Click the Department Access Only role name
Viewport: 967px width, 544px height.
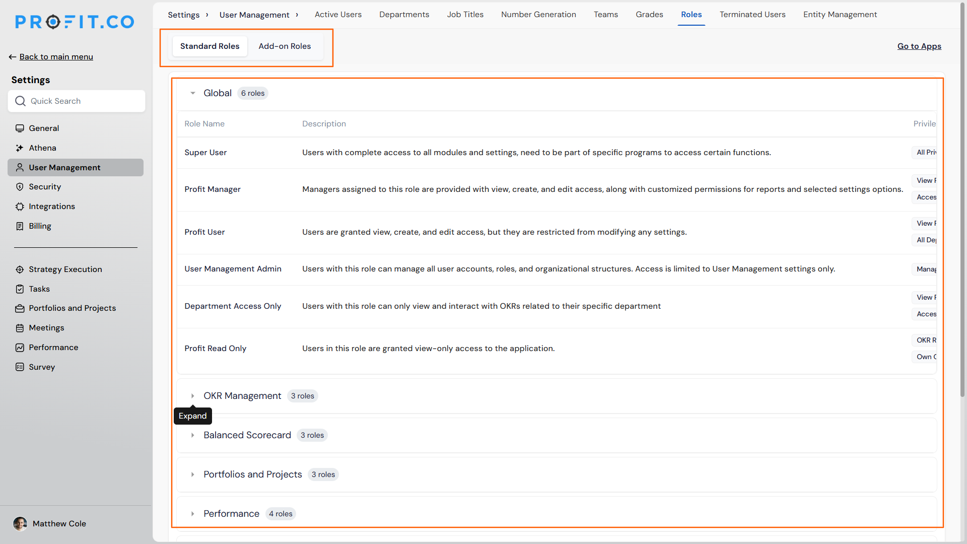[x=233, y=306]
